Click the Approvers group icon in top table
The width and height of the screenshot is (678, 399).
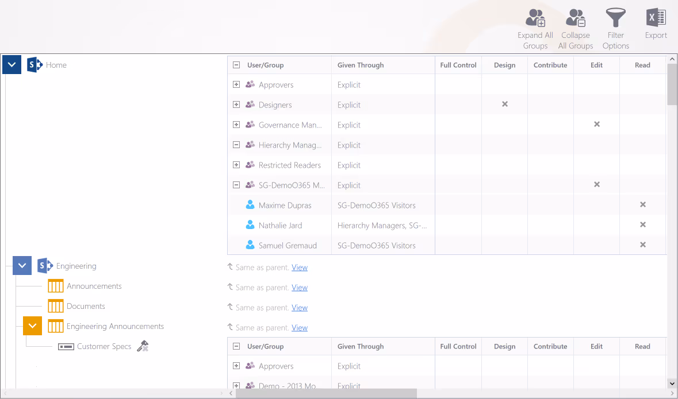pyautogui.click(x=250, y=84)
